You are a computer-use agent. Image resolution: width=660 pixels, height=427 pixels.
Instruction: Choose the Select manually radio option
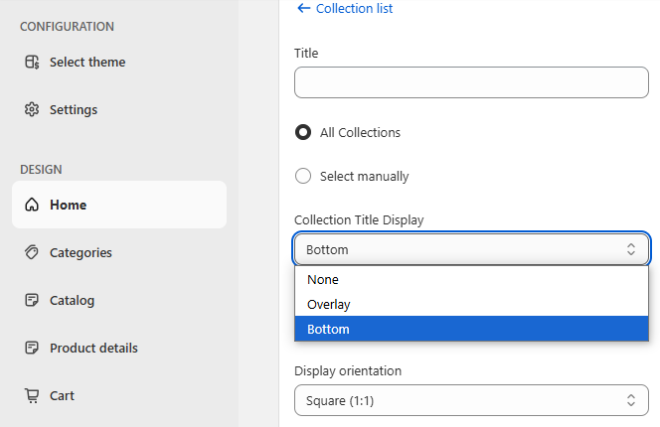click(303, 176)
